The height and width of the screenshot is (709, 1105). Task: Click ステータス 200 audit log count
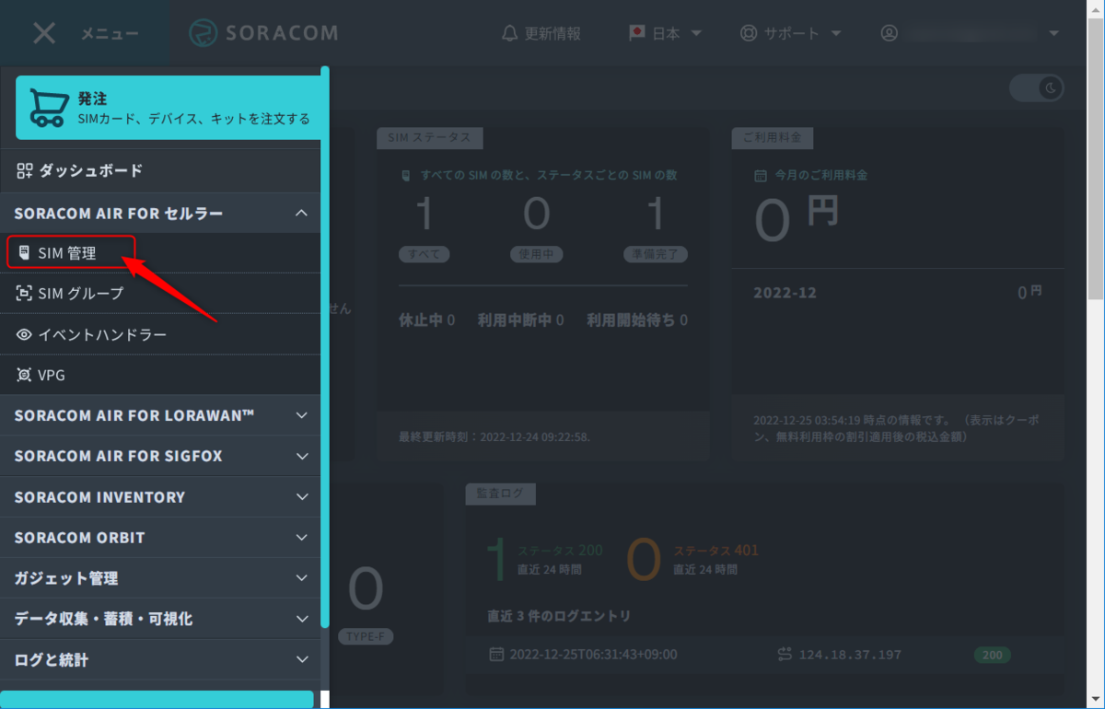point(544,559)
